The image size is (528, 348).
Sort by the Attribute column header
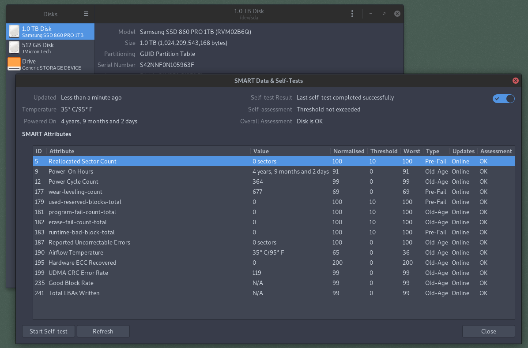[148, 151]
